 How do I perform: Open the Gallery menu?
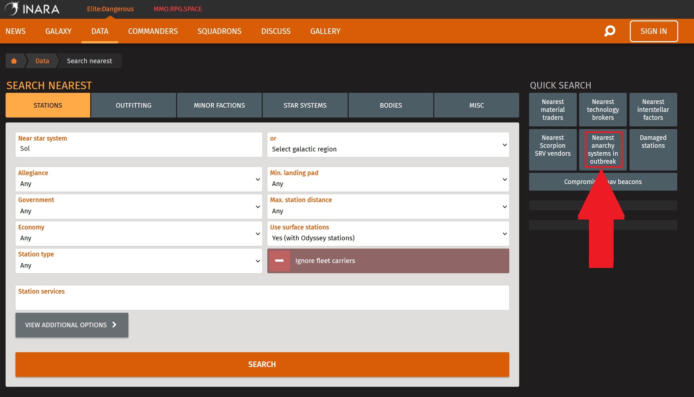325,31
